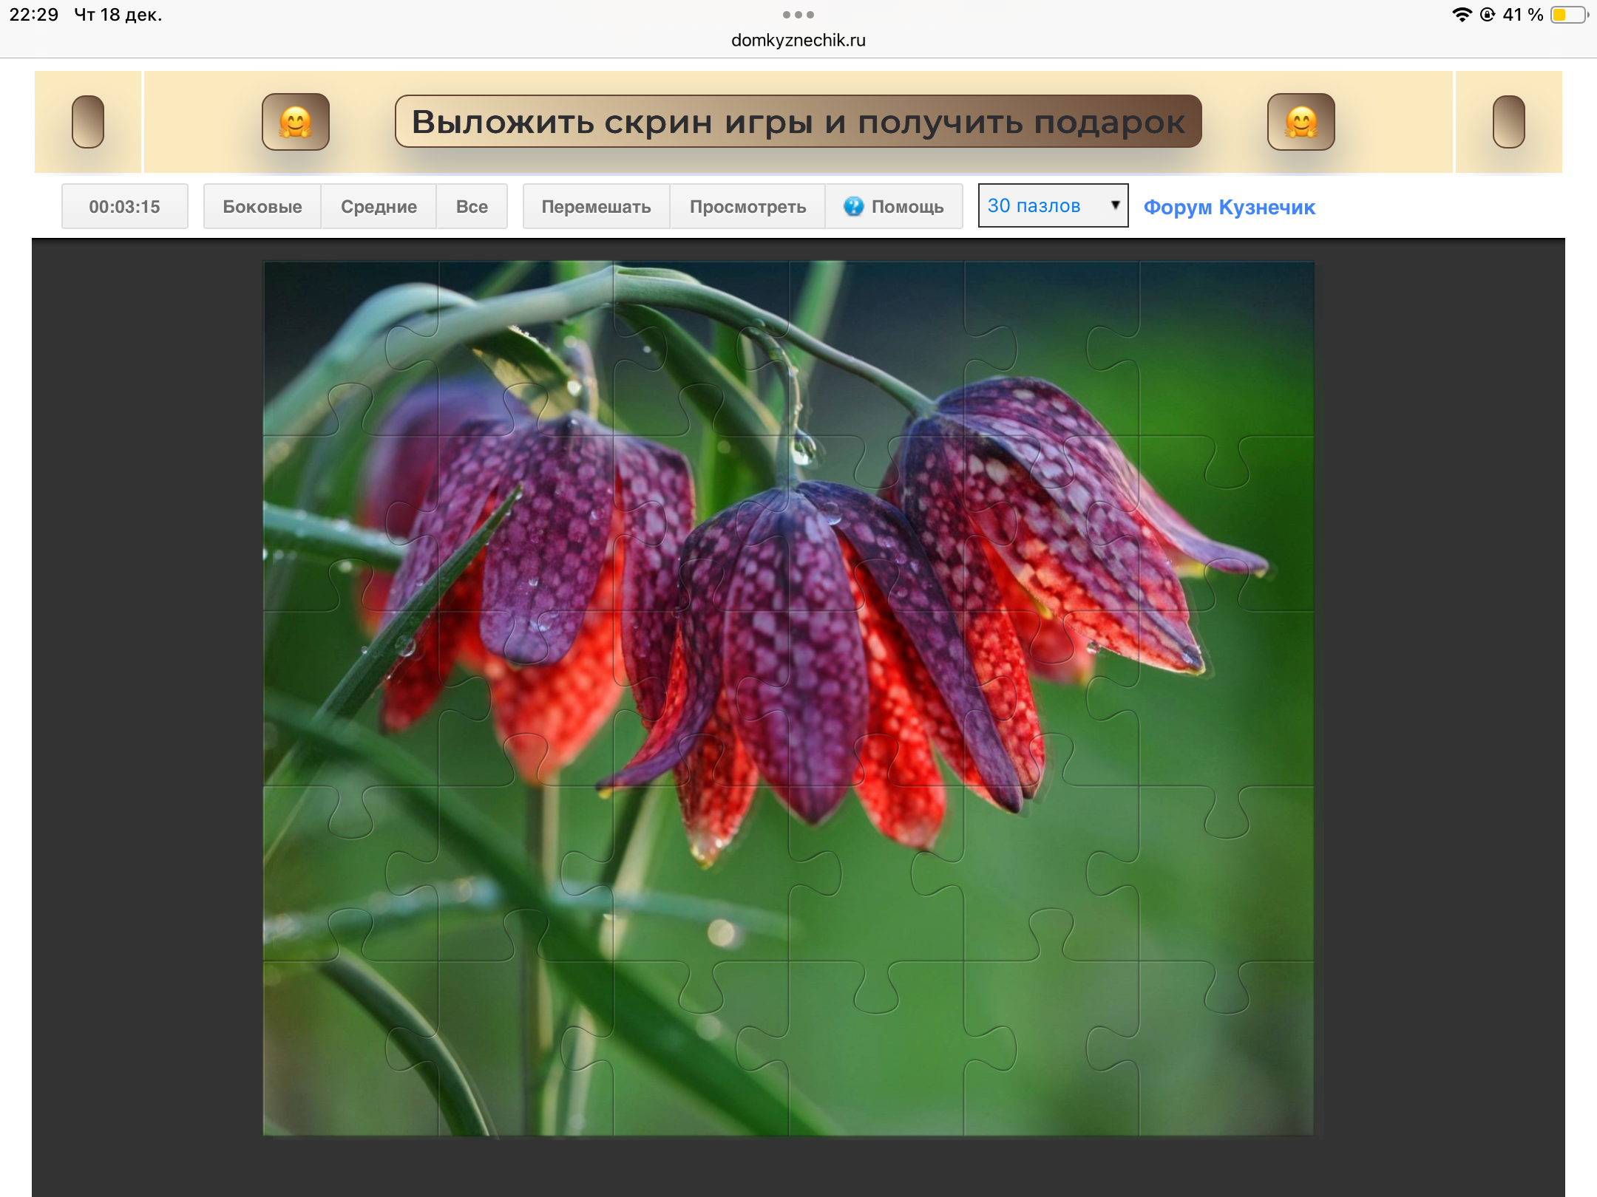Tap the far-left rounded banner button

88,122
